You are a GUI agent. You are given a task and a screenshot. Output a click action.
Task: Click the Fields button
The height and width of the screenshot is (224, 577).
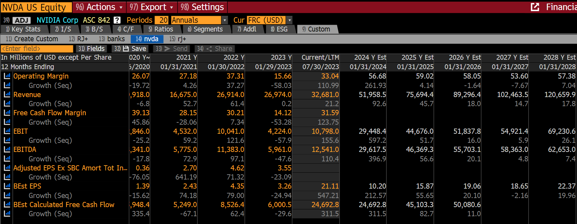[91, 49]
